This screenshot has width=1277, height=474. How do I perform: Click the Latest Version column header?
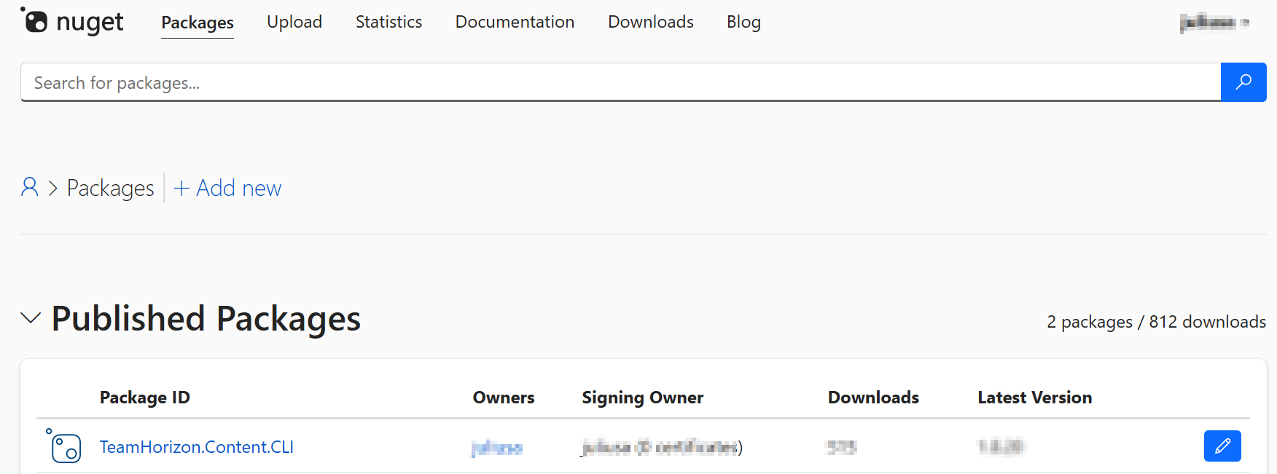coord(1034,398)
